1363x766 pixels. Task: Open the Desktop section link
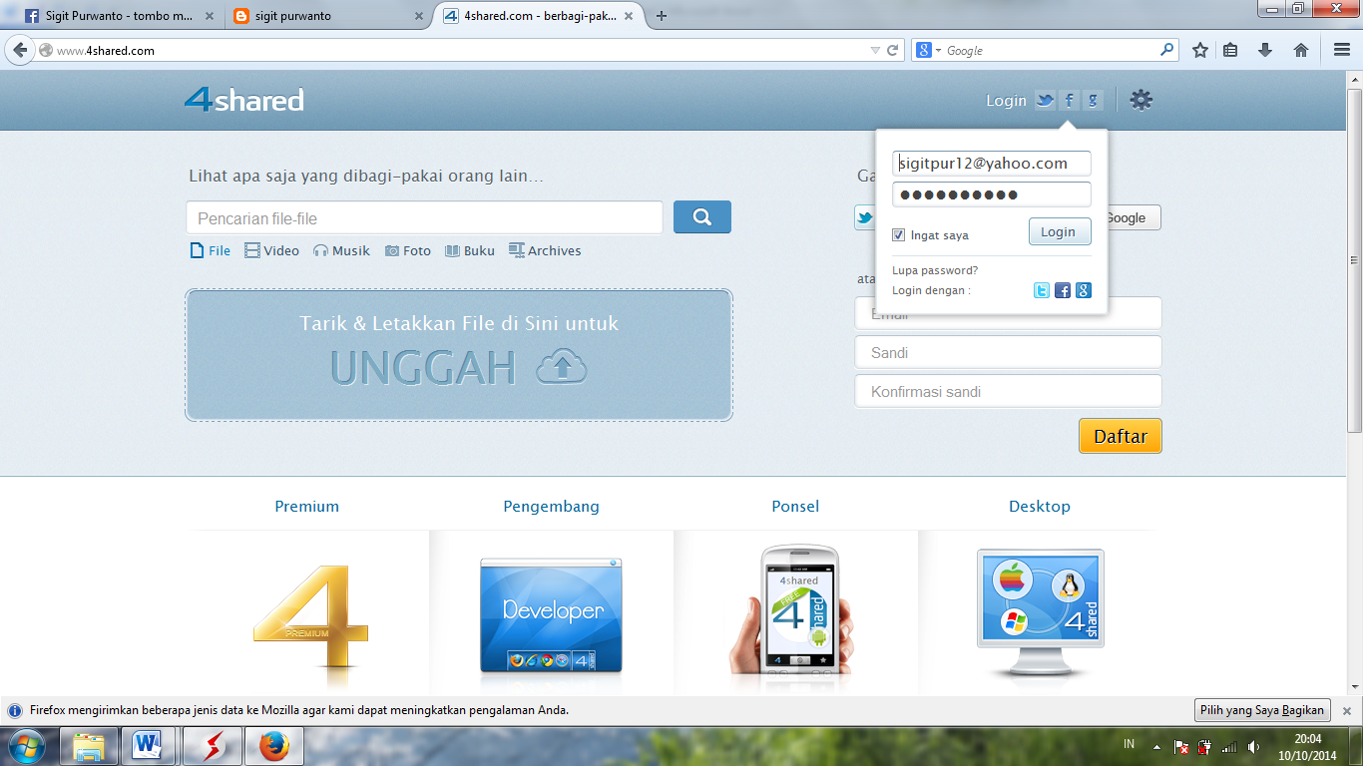(1040, 506)
